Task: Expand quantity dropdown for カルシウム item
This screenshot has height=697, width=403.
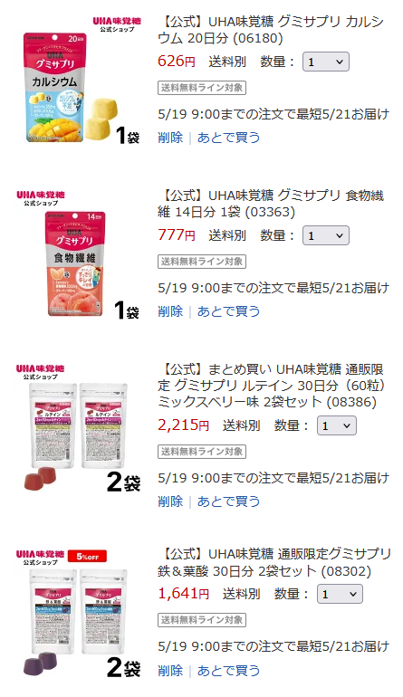Action: [x=326, y=62]
